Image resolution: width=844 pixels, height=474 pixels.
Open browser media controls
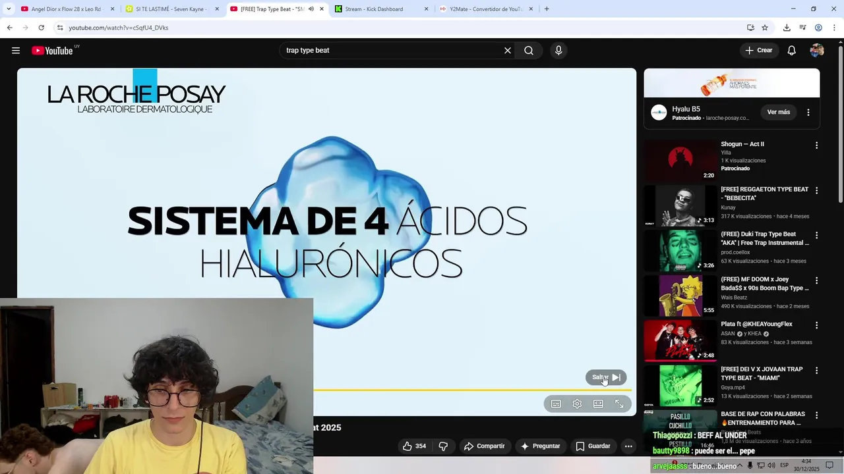point(802,28)
